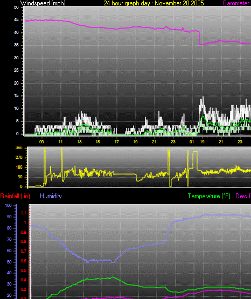251x299 pixels.
Task: Select the blue Humidity legend label
Action: tap(51, 196)
